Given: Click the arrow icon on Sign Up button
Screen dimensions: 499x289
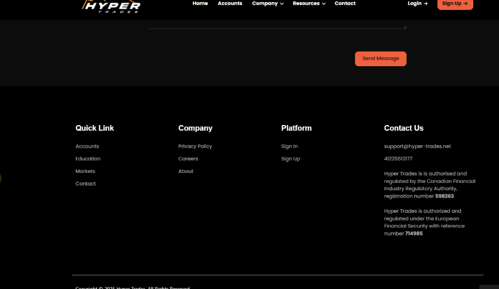Looking at the screenshot, I should point(465,4).
